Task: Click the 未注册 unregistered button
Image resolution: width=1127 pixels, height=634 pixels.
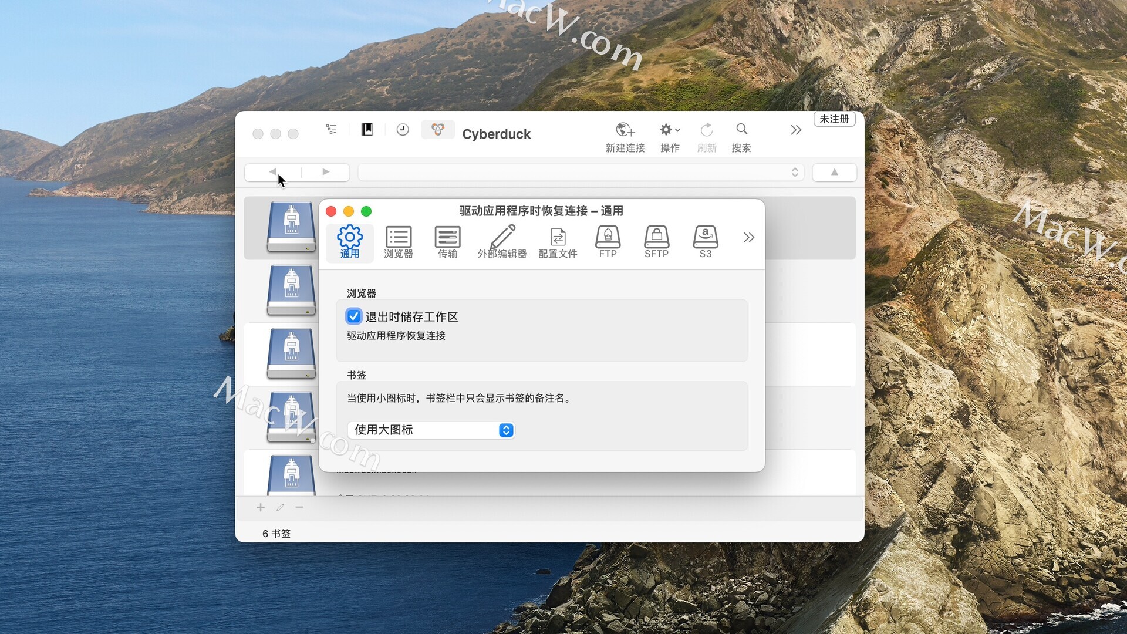Action: [x=834, y=119]
